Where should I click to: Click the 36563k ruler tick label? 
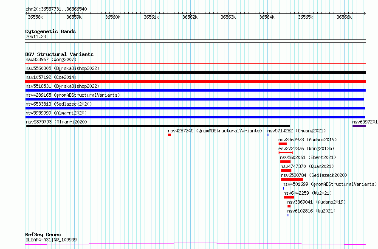228,17
